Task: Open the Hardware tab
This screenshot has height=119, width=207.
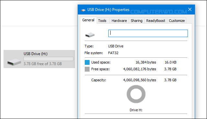Action: coord(119,21)
